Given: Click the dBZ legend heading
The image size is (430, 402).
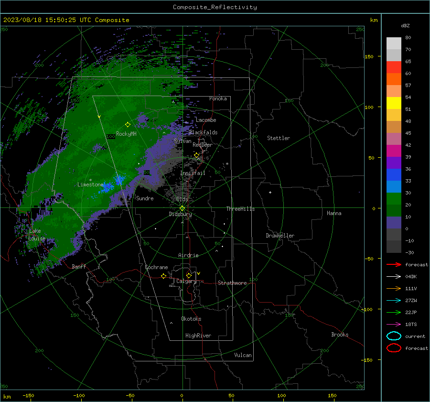Looking at the screenshot, I should (x=405, y=25).
